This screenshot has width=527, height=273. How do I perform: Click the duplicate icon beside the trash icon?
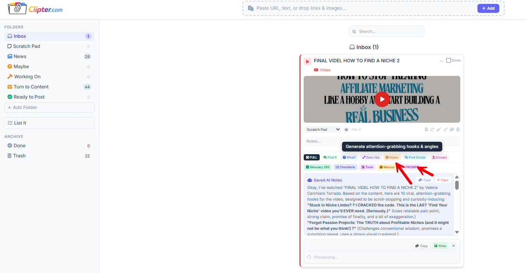click(x=452, y=130)
